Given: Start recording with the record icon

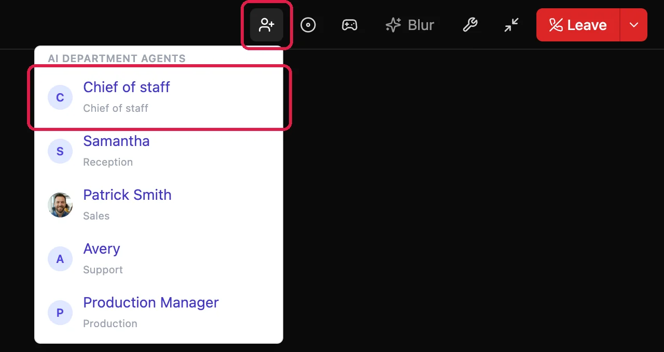Looking at the screenshot, I should coord(308,25).
